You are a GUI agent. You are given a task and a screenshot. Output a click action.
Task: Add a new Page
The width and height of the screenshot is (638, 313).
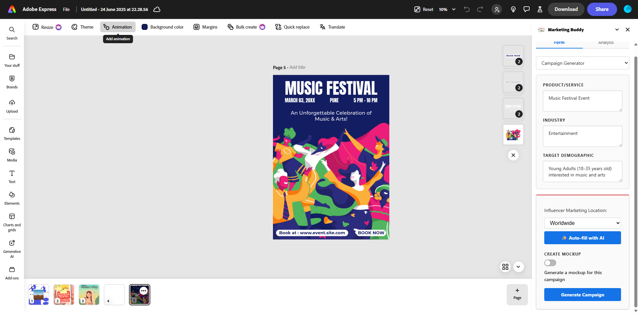(x=517, y=294)
